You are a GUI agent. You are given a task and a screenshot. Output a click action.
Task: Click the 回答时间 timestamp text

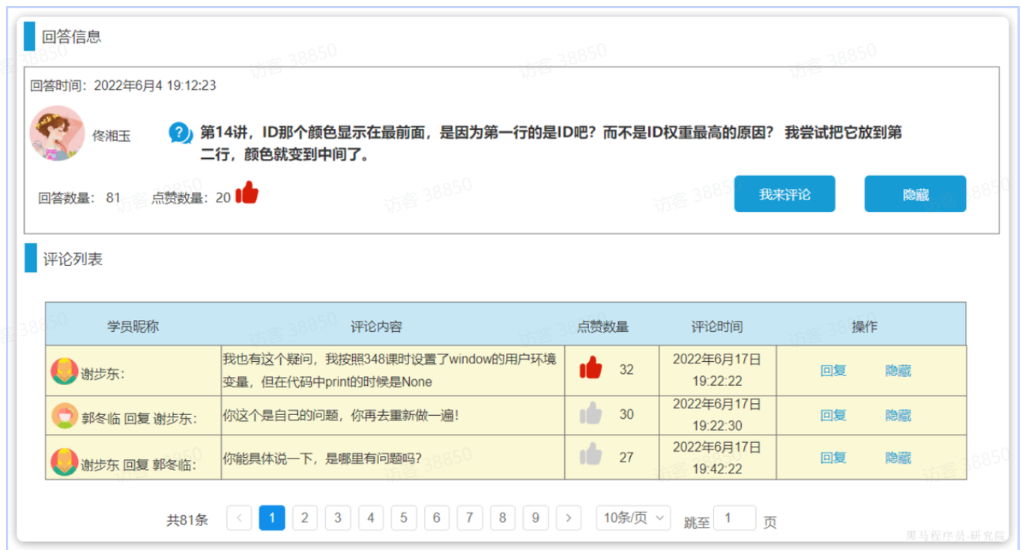(x=123, y=85)
